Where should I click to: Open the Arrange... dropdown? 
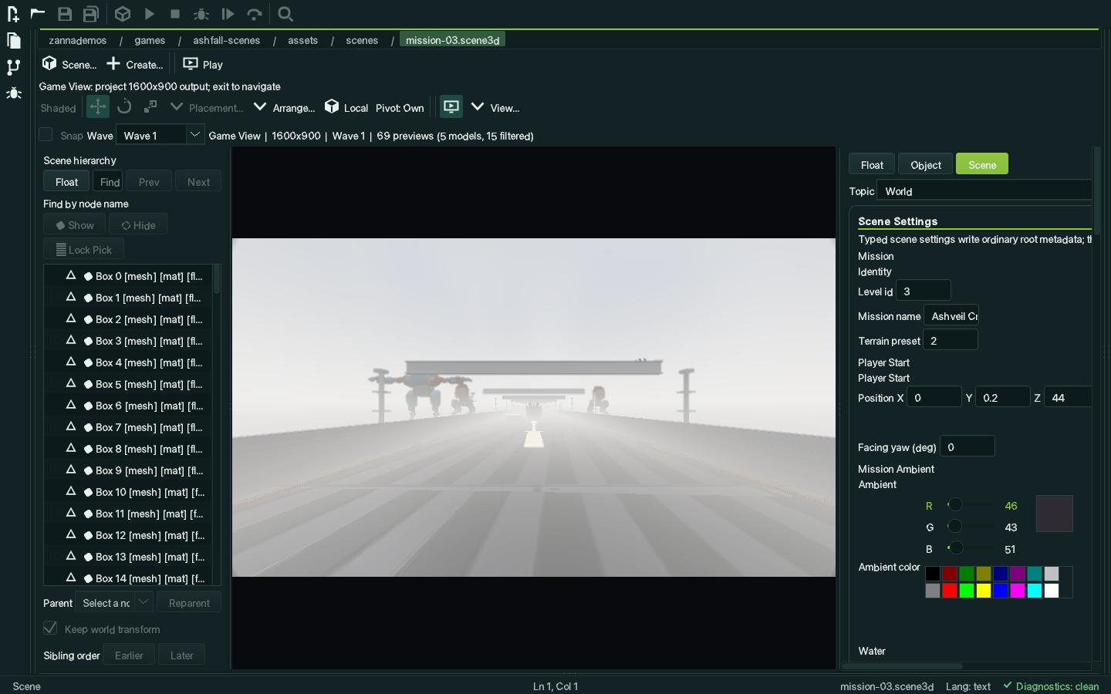[285, 107]
